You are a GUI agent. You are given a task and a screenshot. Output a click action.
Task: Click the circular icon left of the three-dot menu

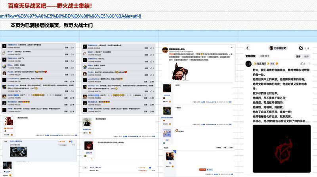click(301, 48)
